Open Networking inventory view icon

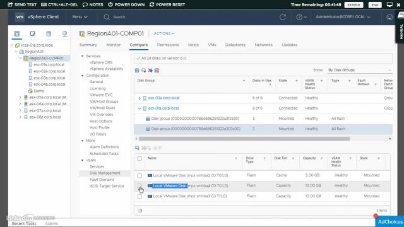tap(64, 33)
